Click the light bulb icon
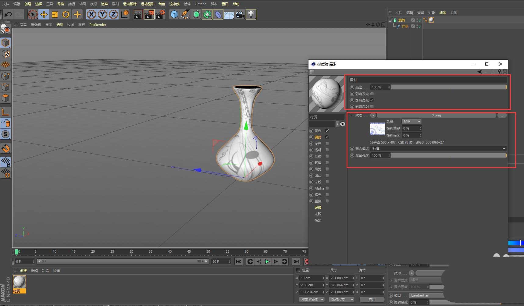This screenshot has height=306, width=524. click(251, 14)
